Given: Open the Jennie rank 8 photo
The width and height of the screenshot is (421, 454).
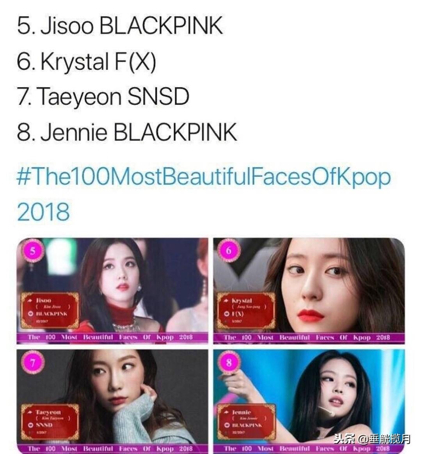Looking at the screenshot, I should click(x=309, y=402).
